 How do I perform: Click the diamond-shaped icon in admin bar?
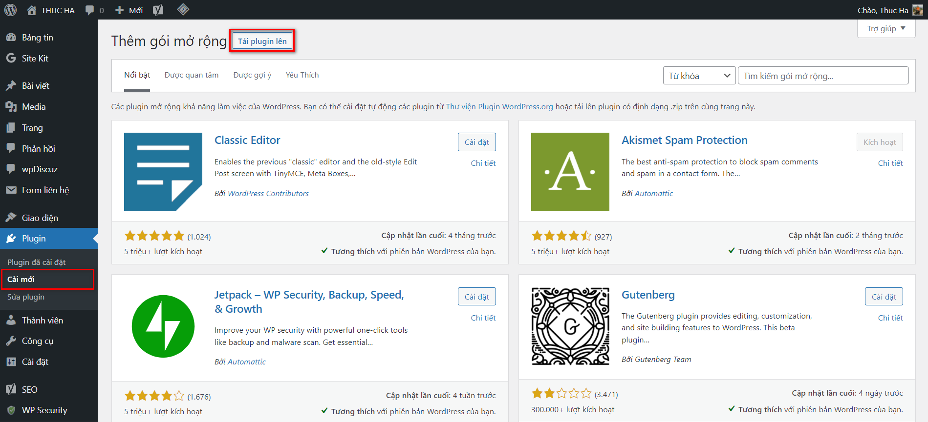tap(183, 9)
